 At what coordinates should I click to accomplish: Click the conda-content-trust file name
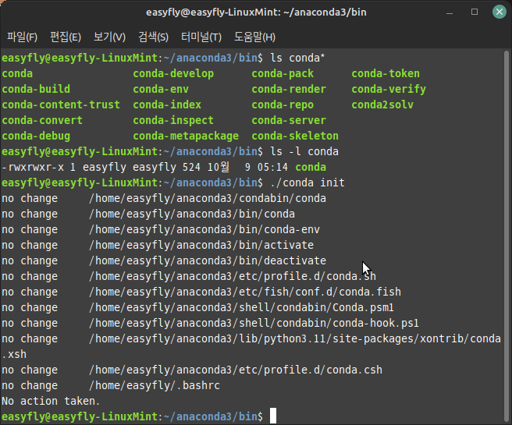click(61, 105)
